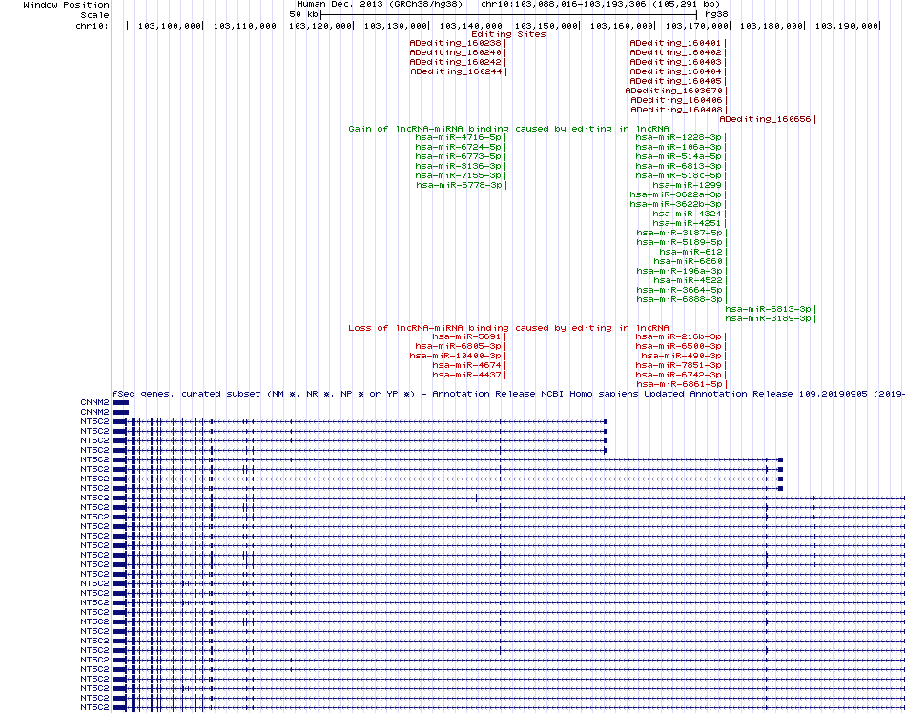Viewport: 906px width, 713px height.
Task: Click the 103,140,000 position on chr10 ruler
Action: click(x=472, y=25)
